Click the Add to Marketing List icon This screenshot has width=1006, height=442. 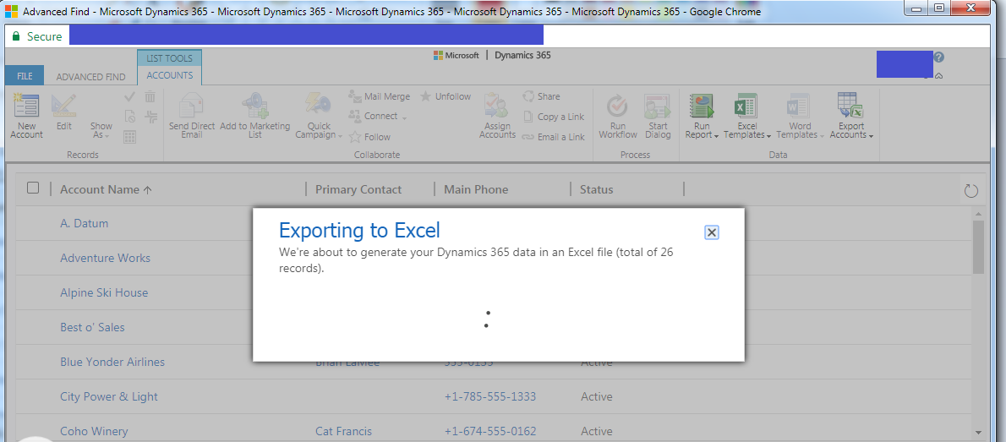pyautogui.click(x=254, y=105)
